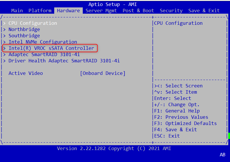
Task: Select the Hardware tab
Action: pyautogui.click(x=68, y=11)
